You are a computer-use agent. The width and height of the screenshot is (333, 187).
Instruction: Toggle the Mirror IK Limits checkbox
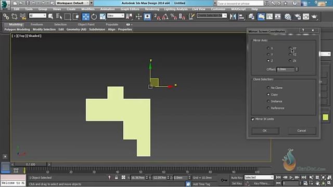pos(253,119)
